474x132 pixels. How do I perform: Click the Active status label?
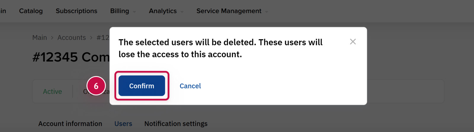[x=52, y=92]
